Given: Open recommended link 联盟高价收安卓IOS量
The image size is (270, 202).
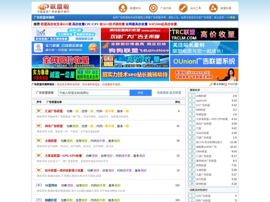Looking at the screenshot, I should click(56, 24).
